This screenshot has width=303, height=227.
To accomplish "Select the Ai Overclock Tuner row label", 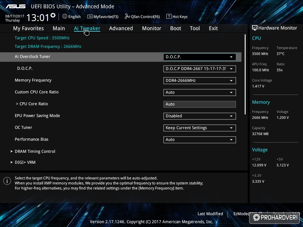I will click(x=32, y=56).
